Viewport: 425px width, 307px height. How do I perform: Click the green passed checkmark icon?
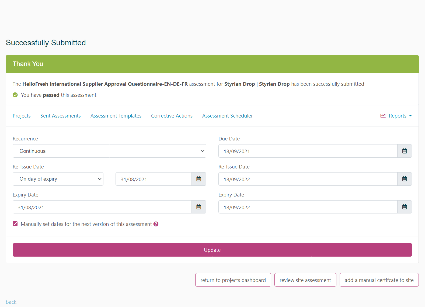15,95
